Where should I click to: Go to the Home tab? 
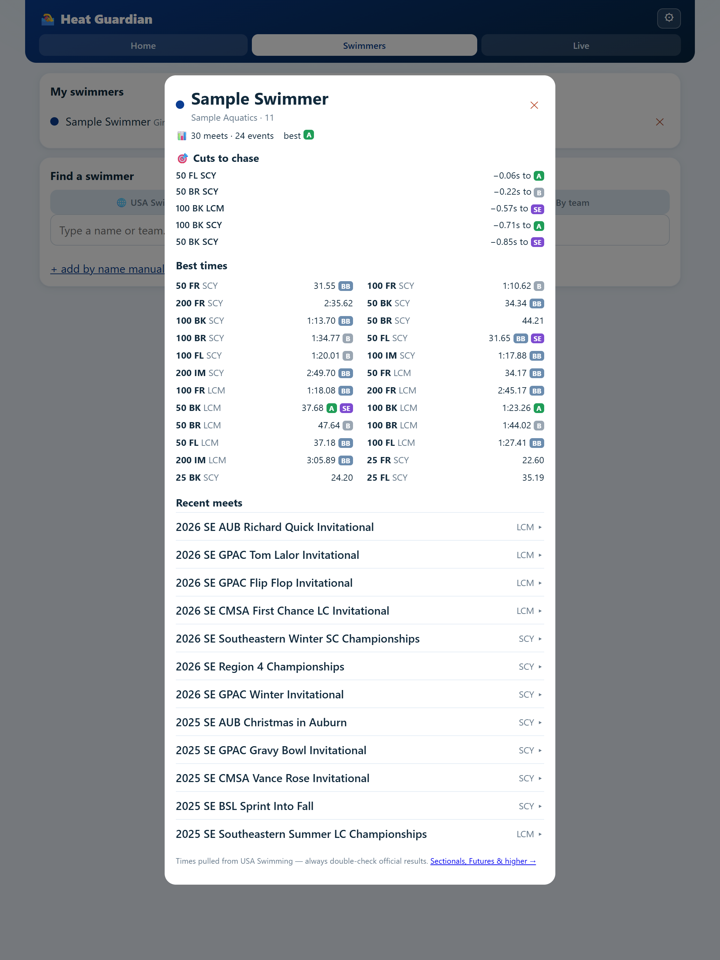(143, 45)
